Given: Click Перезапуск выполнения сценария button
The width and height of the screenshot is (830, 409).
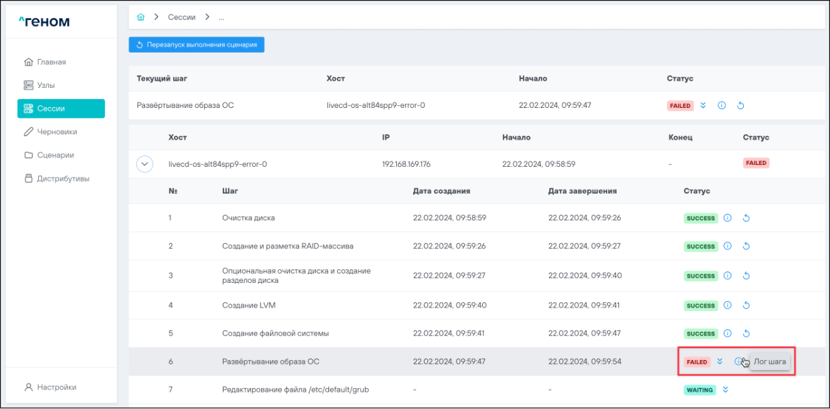Looking at the screenshot, I should coord(197,45).
